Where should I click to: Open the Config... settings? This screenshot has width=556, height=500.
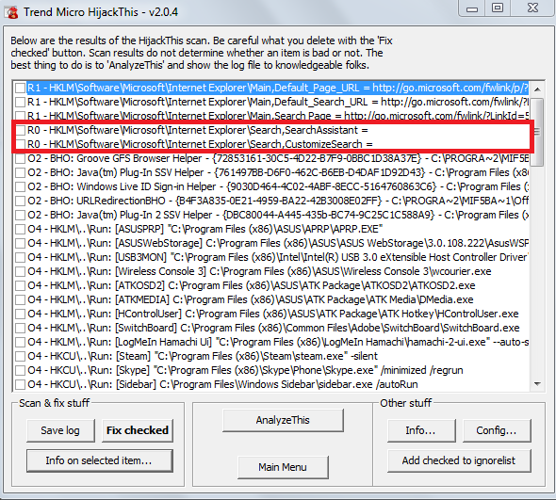coord(497,430)
